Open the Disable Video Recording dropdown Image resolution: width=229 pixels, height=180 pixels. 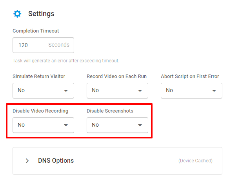point(43,125)
